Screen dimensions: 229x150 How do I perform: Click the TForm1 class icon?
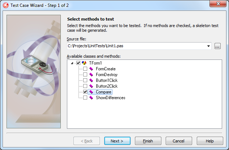click(84, 63)
